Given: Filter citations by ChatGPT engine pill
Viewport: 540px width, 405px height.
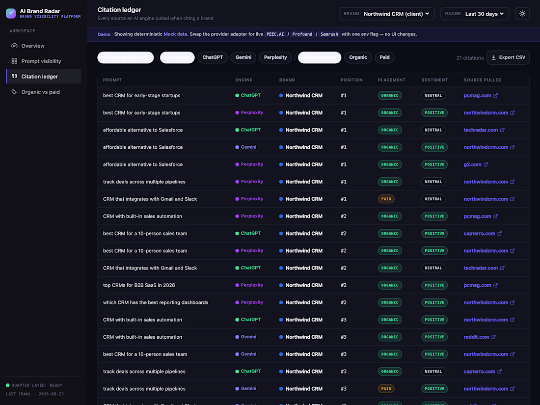Looking at the screenshot, I should (x=213, y=57).
